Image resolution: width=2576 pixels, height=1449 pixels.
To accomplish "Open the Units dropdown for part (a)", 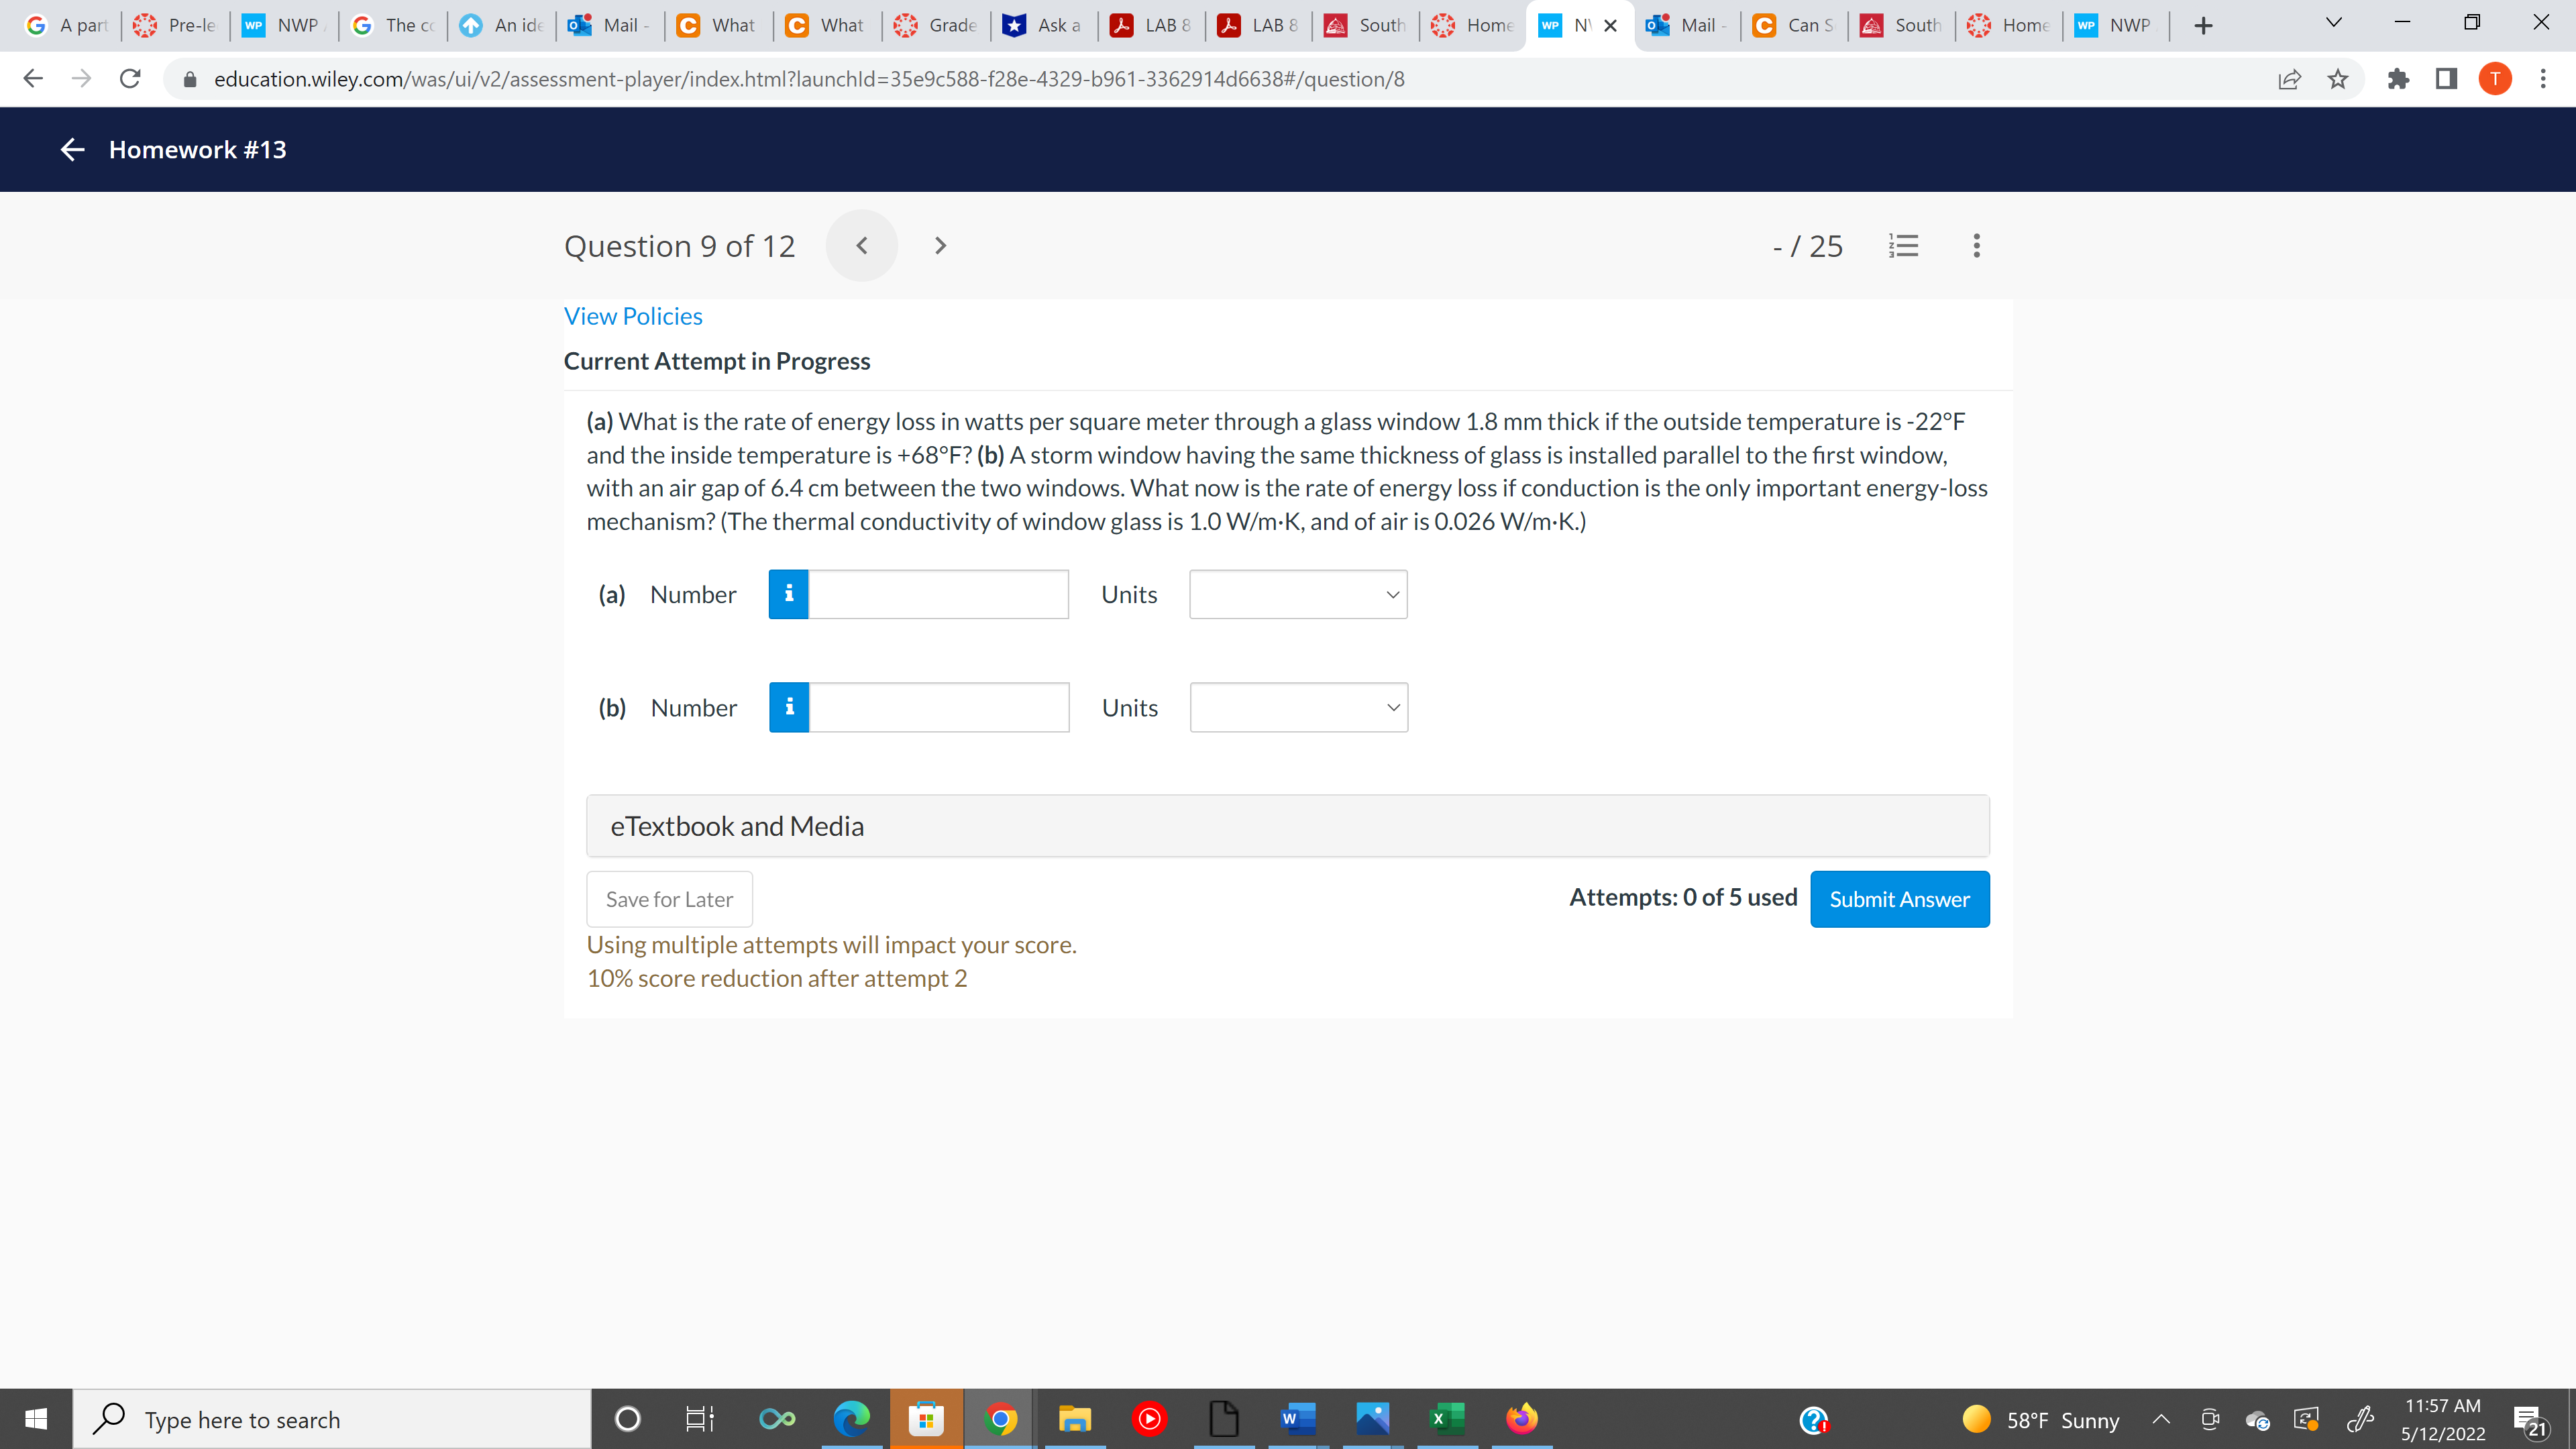I will (x=1298, y=594).
